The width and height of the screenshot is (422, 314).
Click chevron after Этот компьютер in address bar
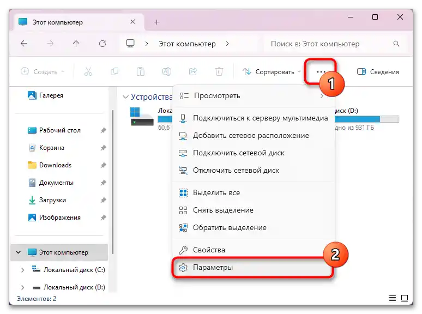click(x=227, y=44)
